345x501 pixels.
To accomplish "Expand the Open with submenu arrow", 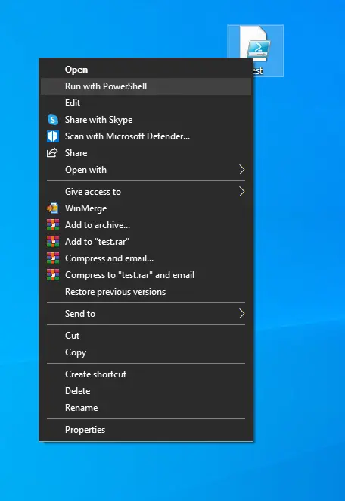I will (241, 170).
